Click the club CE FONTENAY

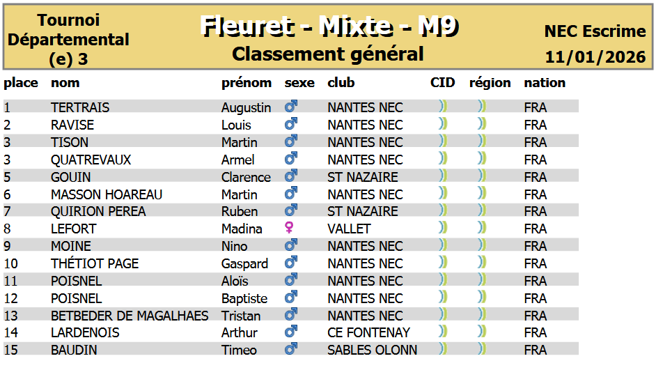pos(368,332)
